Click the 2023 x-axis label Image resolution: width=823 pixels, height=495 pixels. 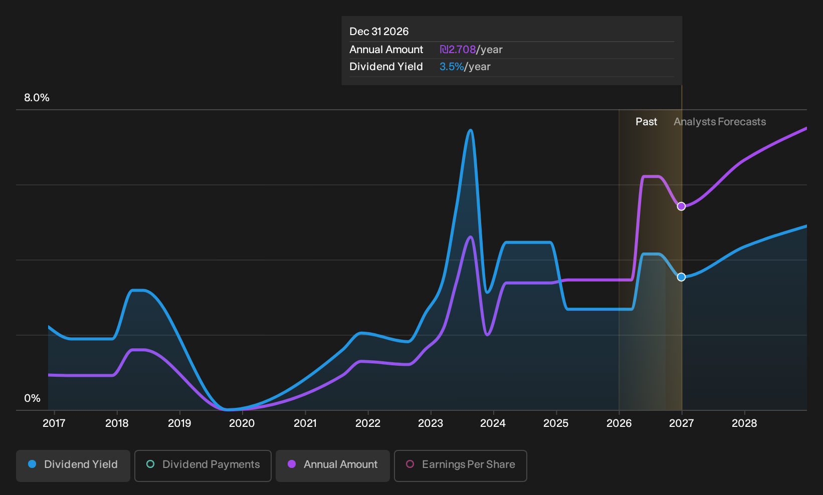431,423
